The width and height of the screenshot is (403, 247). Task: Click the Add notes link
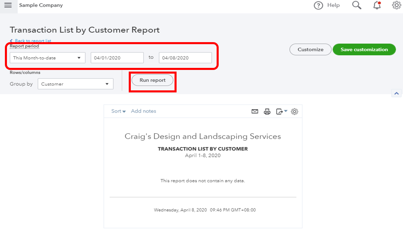click(143, 111)
